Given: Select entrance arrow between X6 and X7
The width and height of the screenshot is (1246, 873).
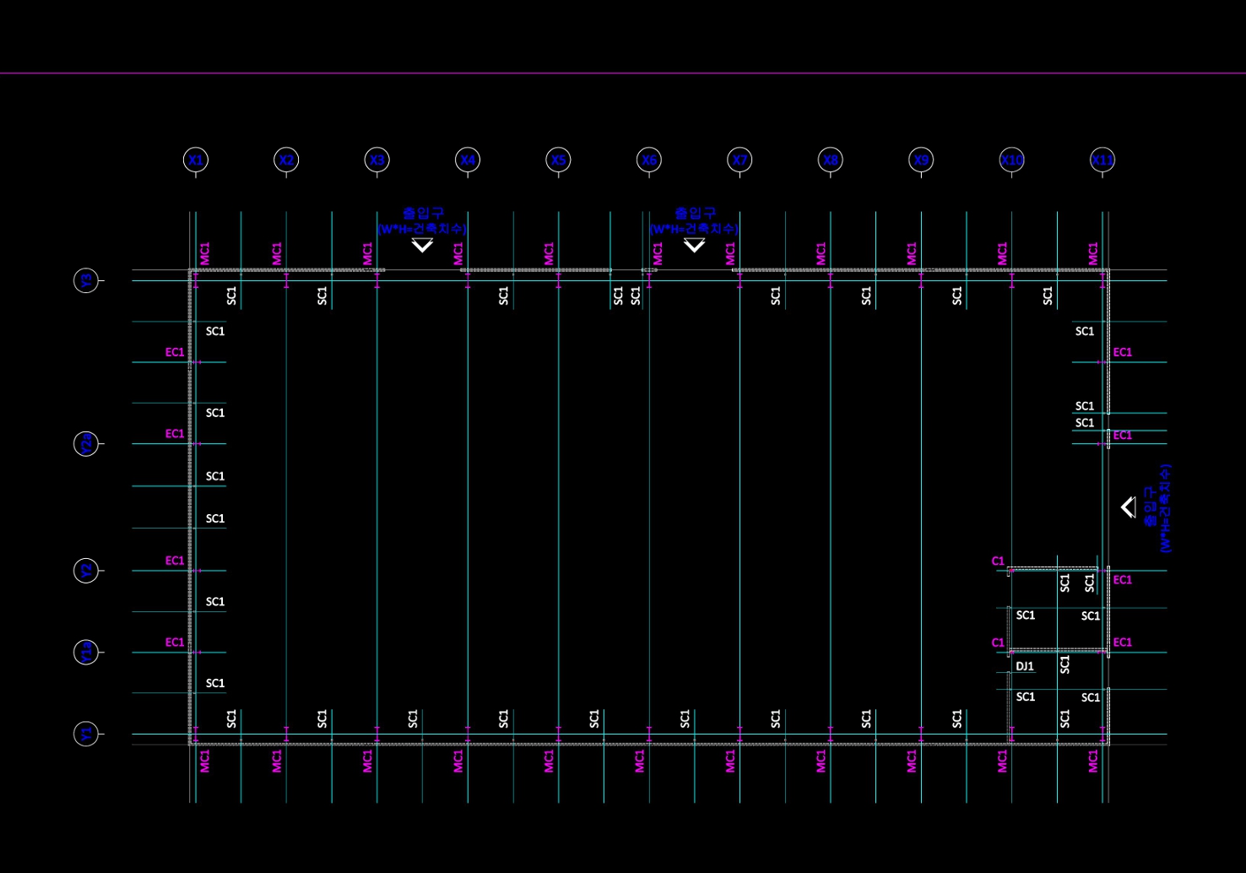Looking at the screenshot, I should point(694,246).
